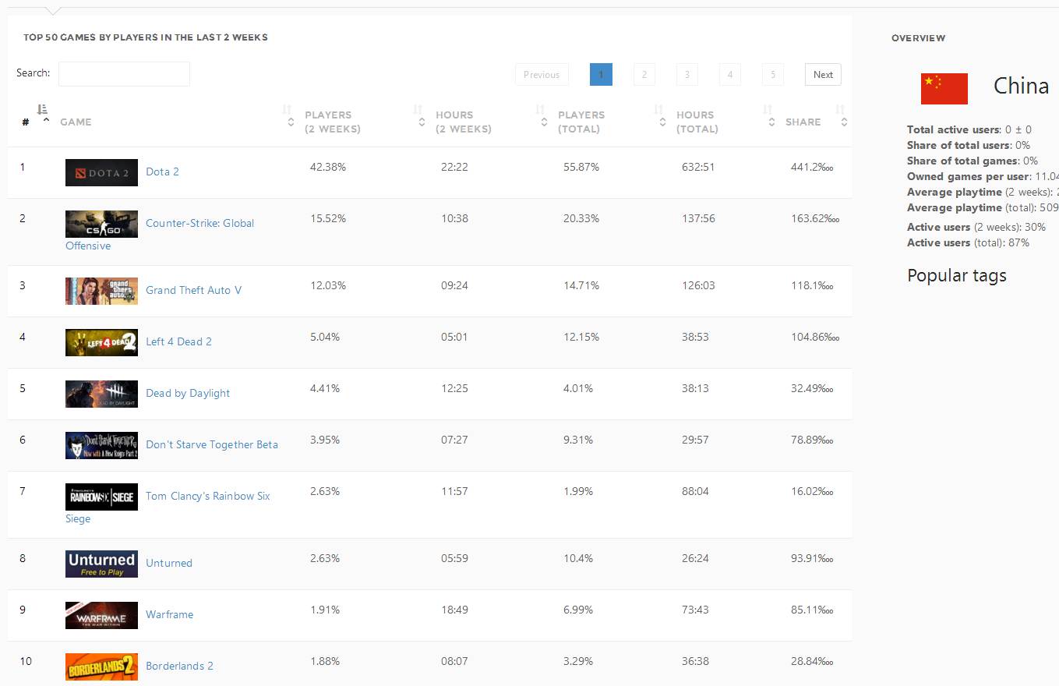1059x686 pixels.
Task: Click the Grand Theft Auto V thumbnail
Action: tap(101, 291)
